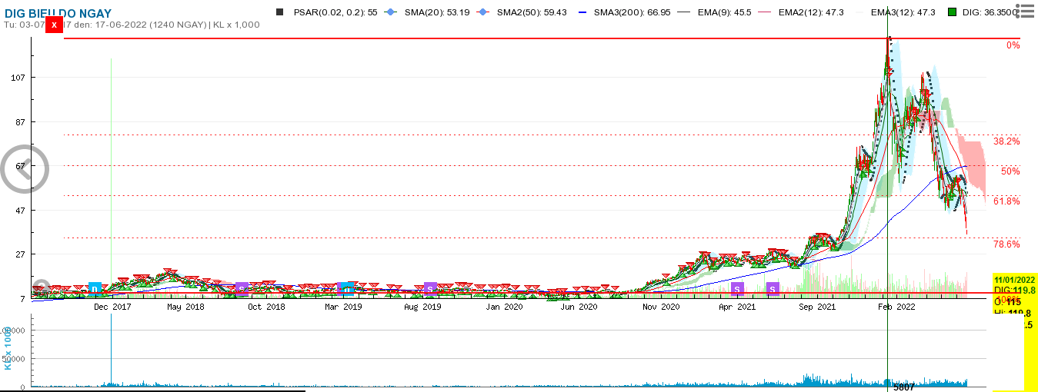Click the 87 price axis label

(x=22, y=122)
